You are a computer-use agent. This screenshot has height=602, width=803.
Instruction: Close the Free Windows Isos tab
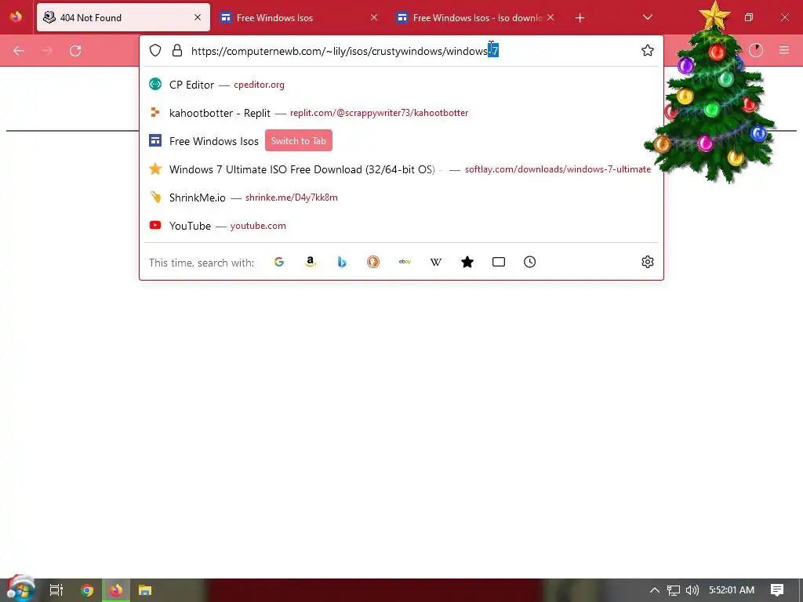pos(374,17)
